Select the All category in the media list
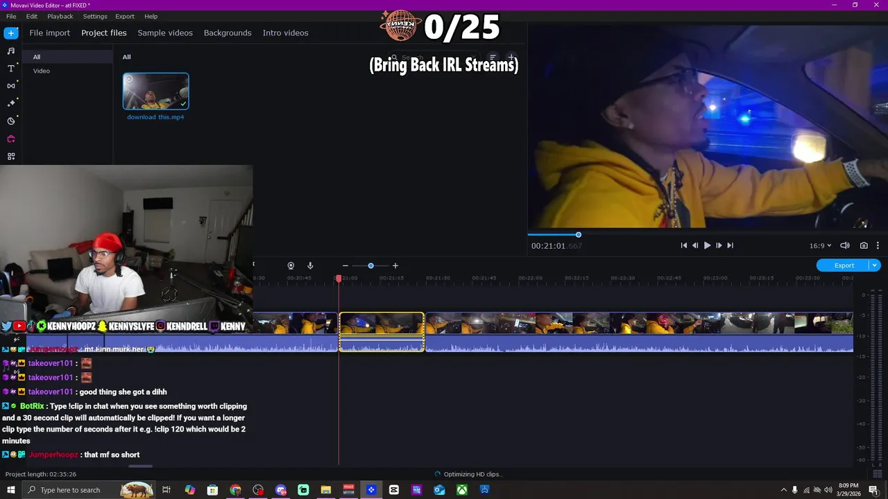 pyautogui.click(x=67, y=57)
